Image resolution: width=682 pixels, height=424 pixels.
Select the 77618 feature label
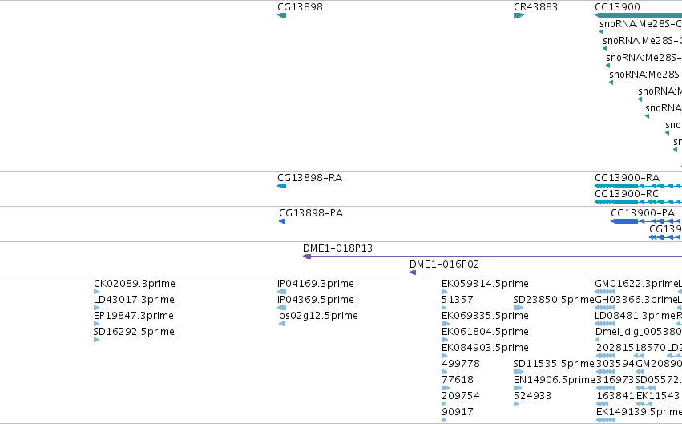[x=457, y=380]
